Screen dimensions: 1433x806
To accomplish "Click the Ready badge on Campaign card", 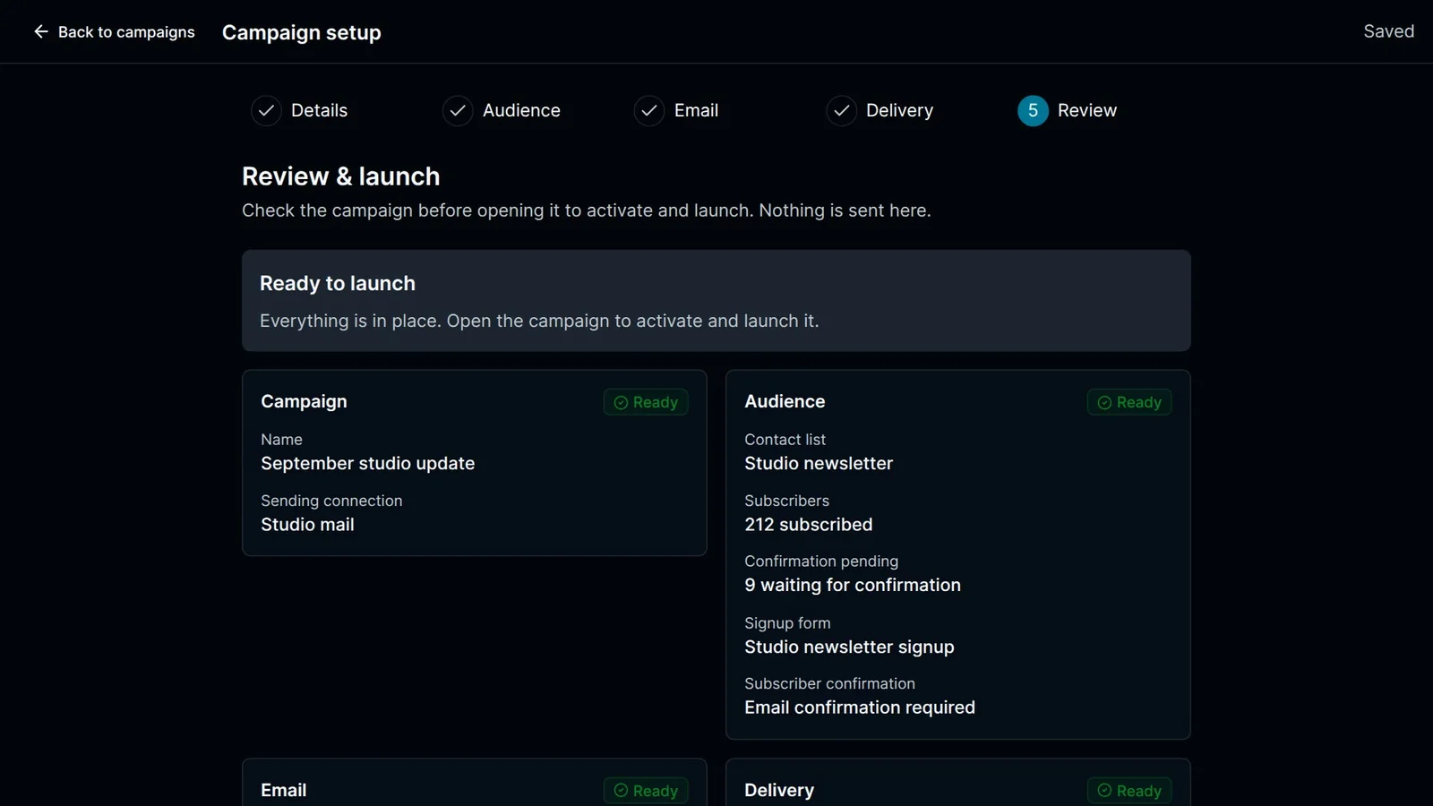I will [x=646, y=402].
